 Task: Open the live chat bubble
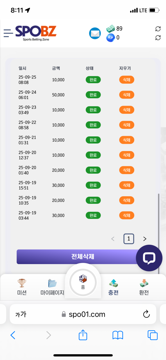(149, 258)
